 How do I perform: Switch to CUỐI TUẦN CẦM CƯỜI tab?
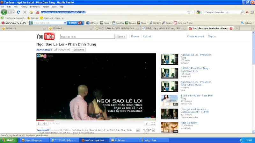coord(117,28)
